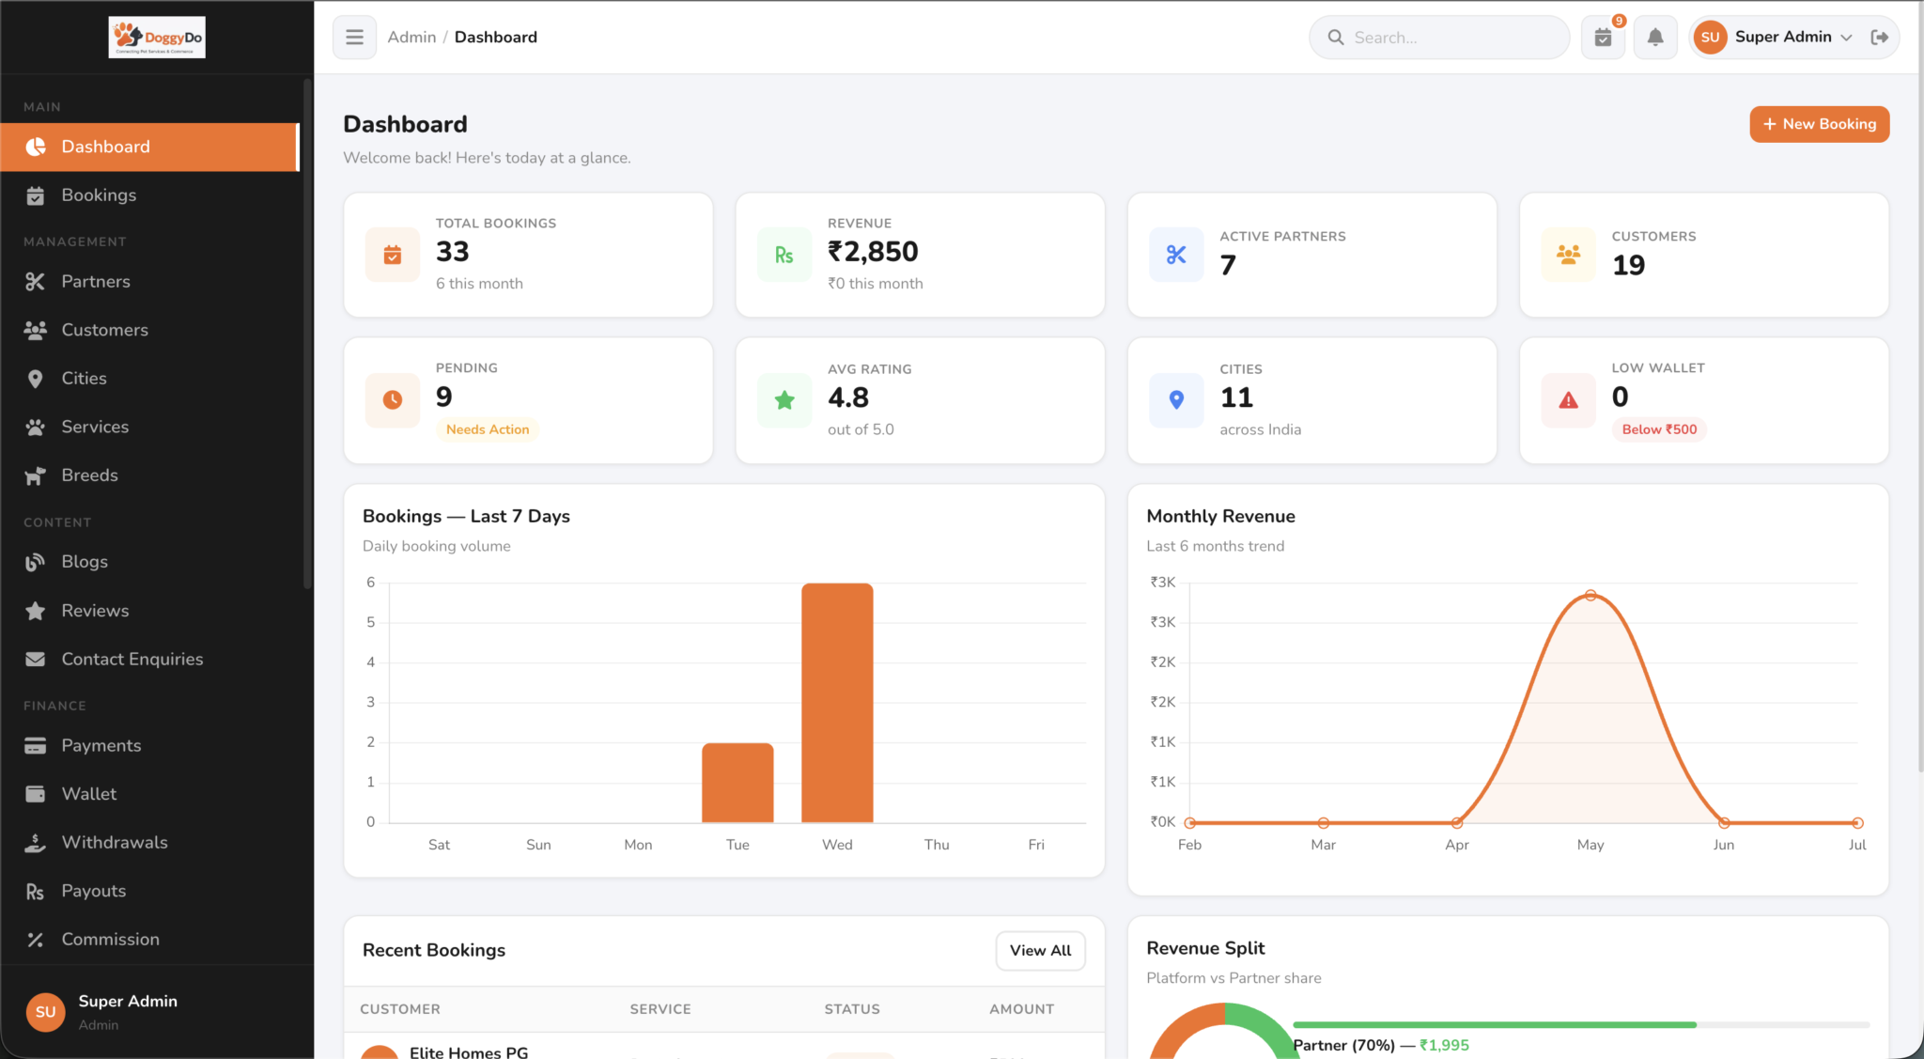Toggle the hamburger sidebar menu button
The image size is (1924, 1059).
(354, 38)
